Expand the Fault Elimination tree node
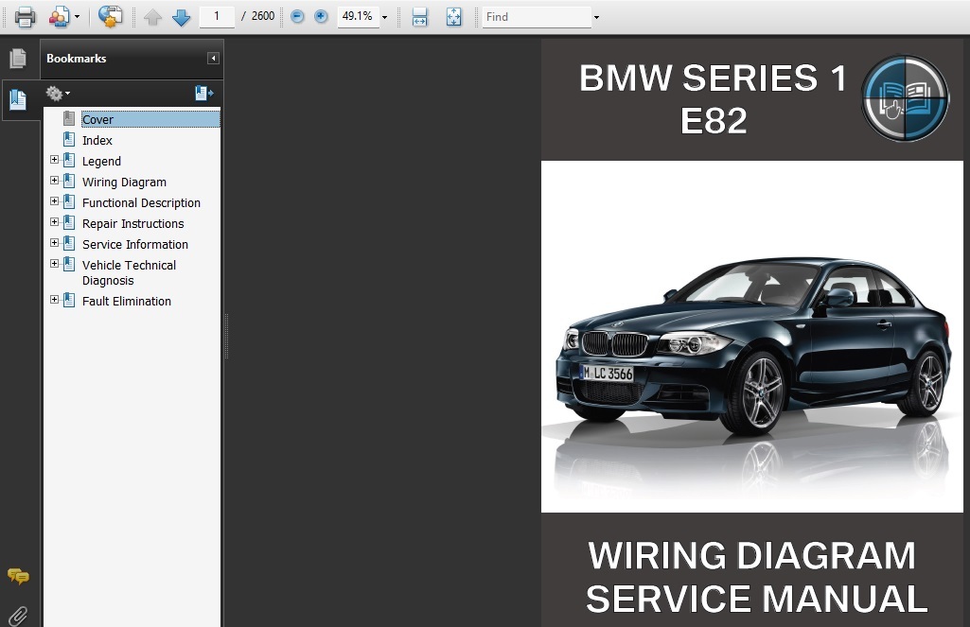The width and height of the screenshot is (970, 627). [55, 299]
